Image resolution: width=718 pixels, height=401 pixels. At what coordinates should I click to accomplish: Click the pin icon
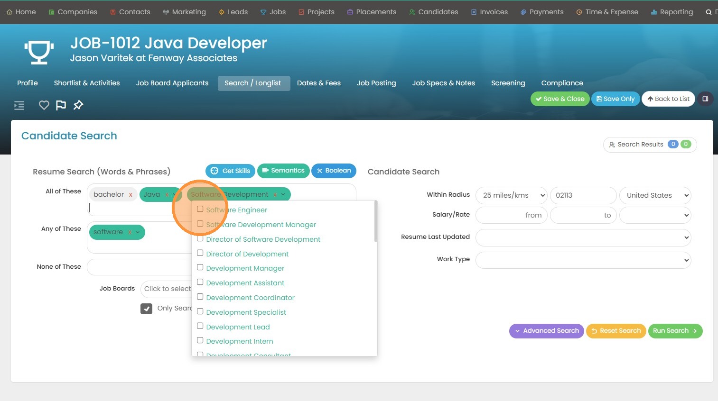78,105
